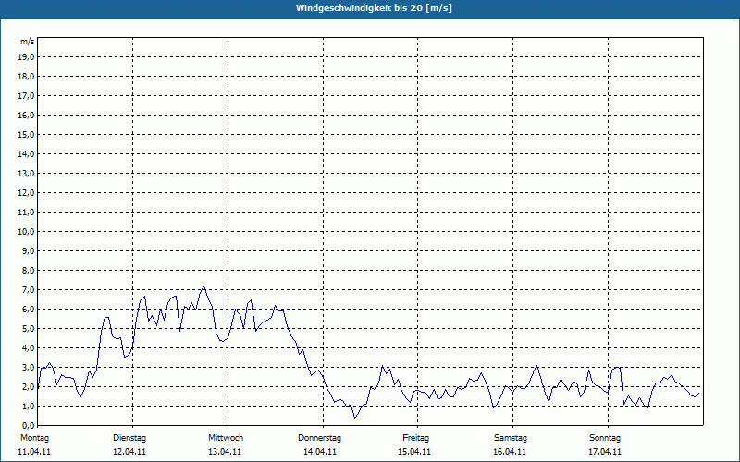Click the 'm/s' unit label
Screen dimensions: 740x462
28,42
